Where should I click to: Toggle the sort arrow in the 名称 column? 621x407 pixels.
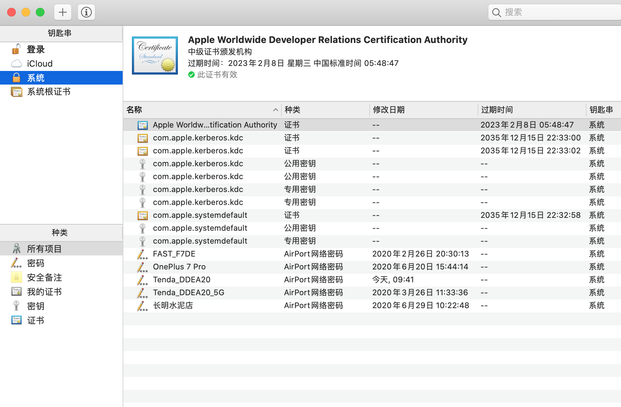[275, 110]
